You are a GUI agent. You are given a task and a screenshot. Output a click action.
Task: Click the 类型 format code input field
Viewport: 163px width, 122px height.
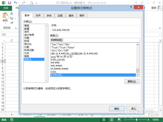click(95, 40)
